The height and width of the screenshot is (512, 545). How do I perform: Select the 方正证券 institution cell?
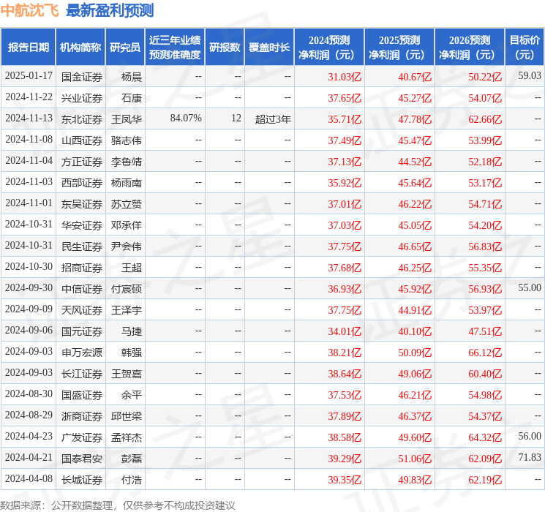(x=80, y=162)
